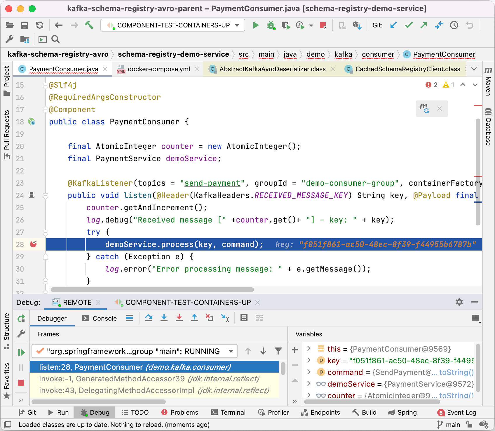Click the Open folder icon in main toolbar
This screenshot has width=495, height=431.
click(10, 25)
